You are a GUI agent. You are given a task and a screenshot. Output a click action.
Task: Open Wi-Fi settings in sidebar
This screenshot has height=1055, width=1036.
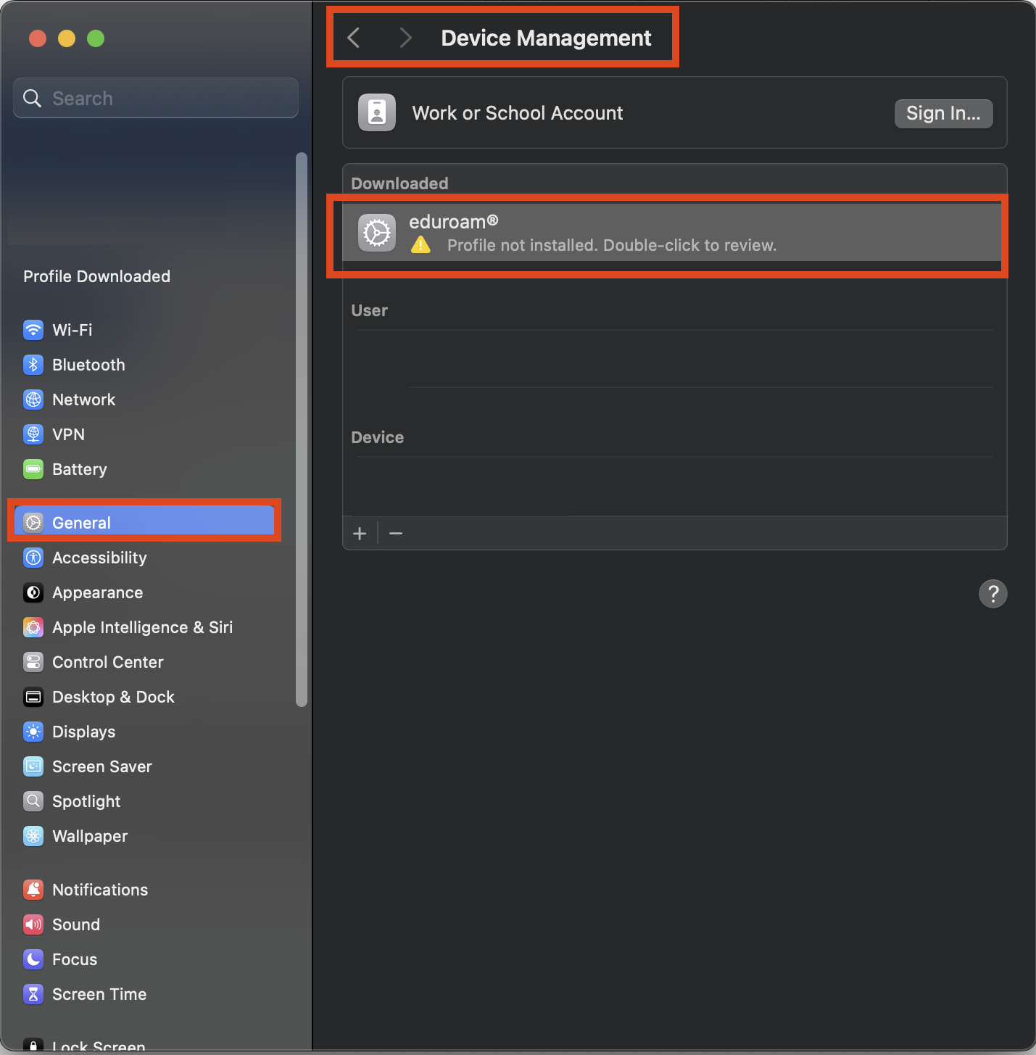coord(145,330)
